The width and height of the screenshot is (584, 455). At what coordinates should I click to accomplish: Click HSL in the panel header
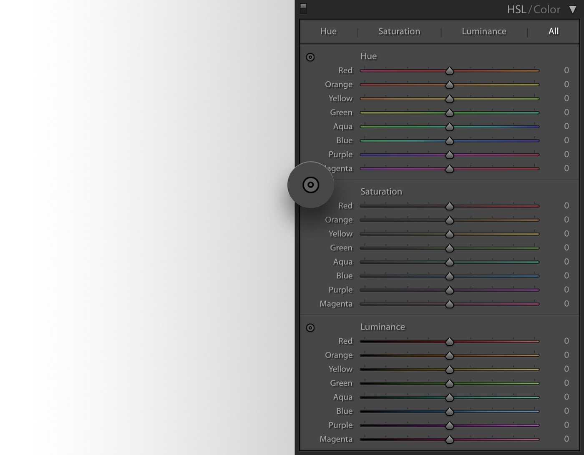pyautogui.click(x=516, y=10)
